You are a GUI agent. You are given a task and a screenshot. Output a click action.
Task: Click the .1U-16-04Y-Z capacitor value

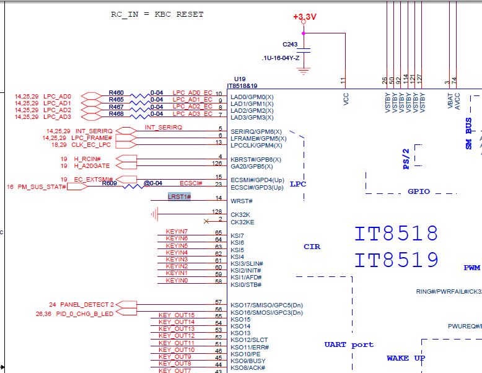pyautogui.click(x=281, y=58)
